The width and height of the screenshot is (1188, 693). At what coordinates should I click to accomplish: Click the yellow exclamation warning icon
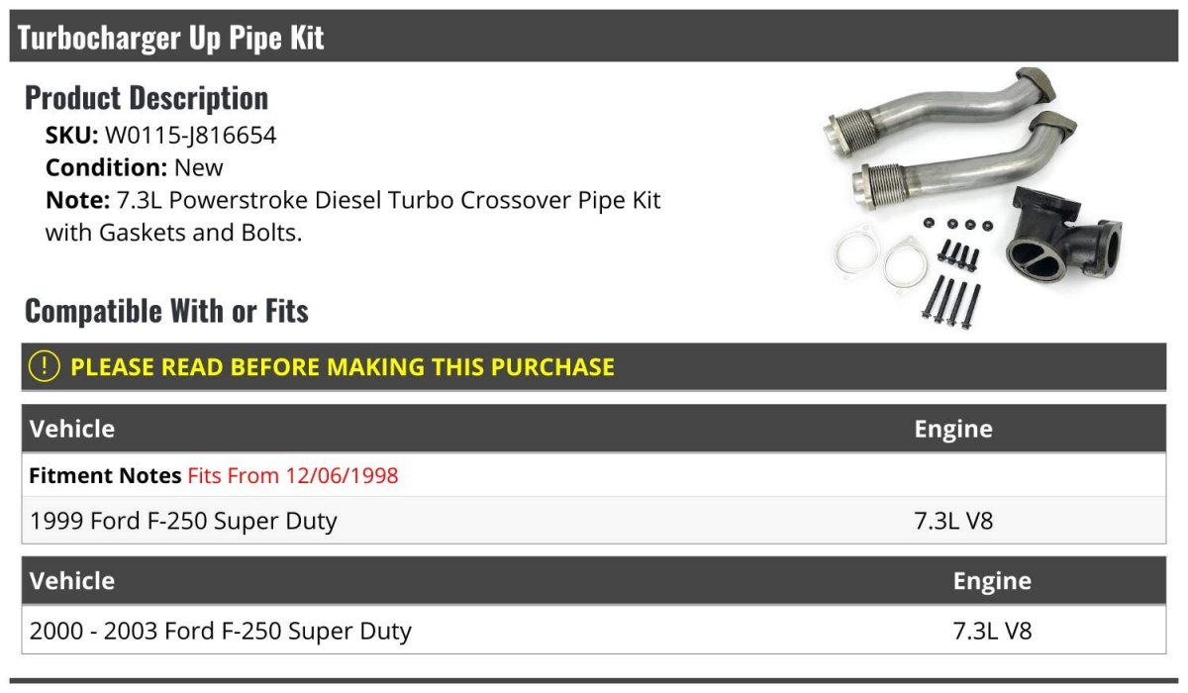point(45,366)
